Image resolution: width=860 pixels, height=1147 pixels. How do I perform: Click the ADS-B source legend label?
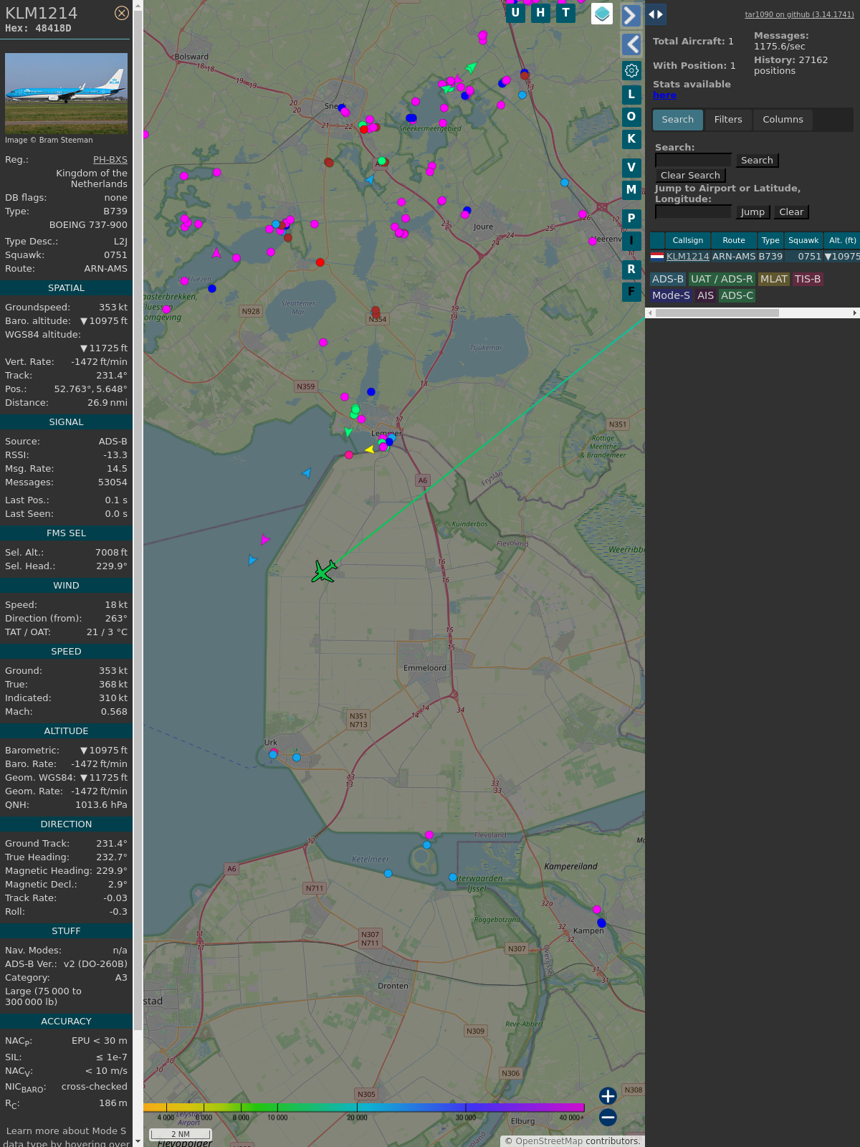click(668, 280)
